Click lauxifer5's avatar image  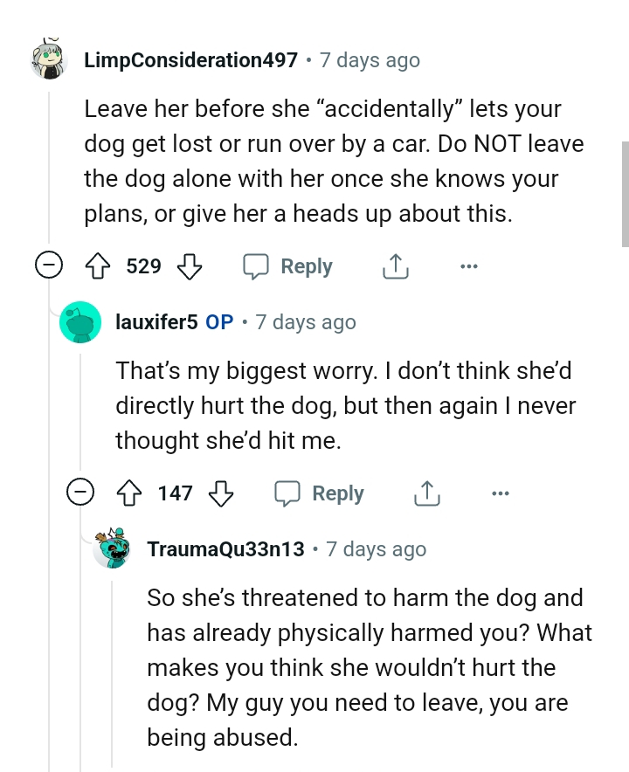pos(80,321)
